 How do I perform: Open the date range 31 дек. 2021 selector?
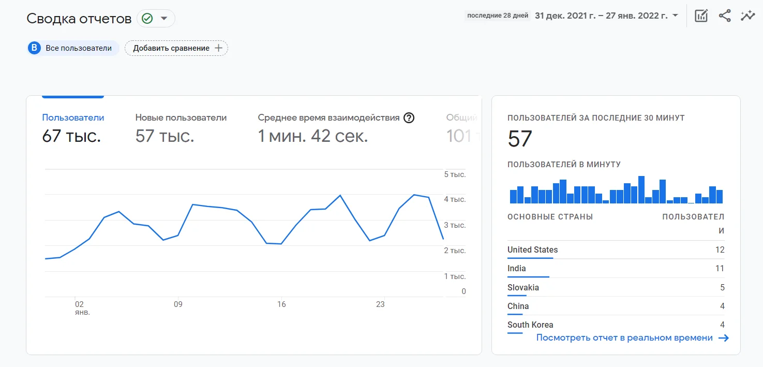pos(601,16)
